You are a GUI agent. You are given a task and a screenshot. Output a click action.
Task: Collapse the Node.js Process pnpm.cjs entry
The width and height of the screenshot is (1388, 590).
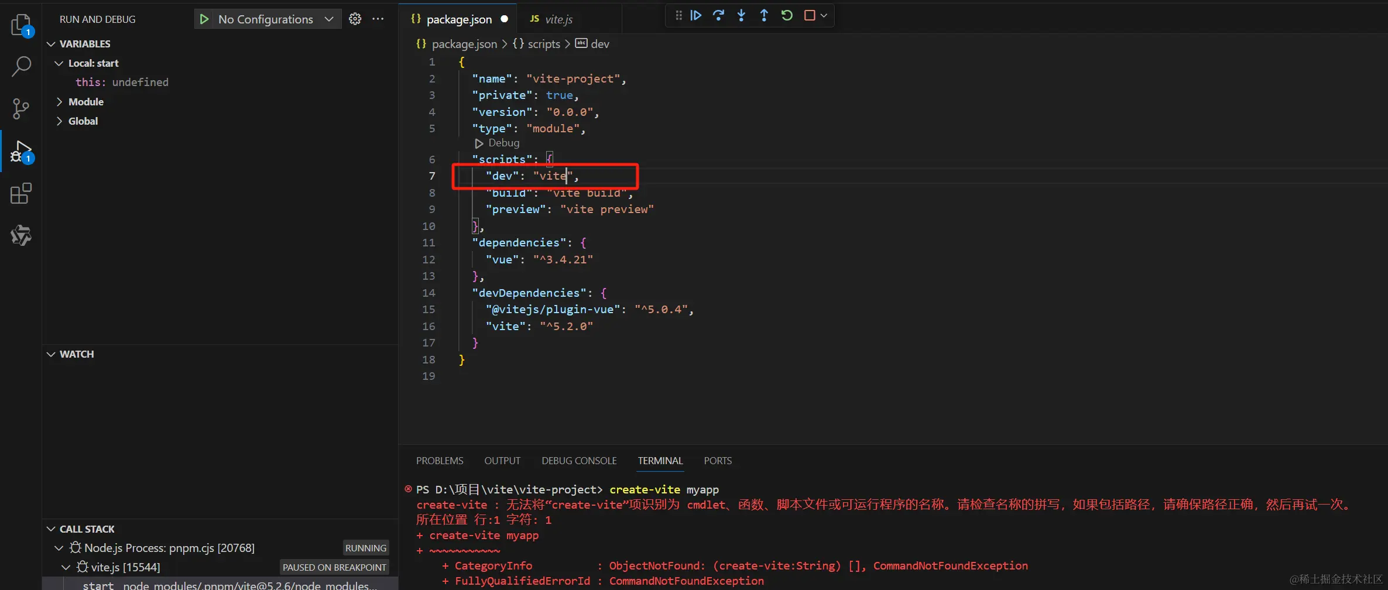[59, 548]
